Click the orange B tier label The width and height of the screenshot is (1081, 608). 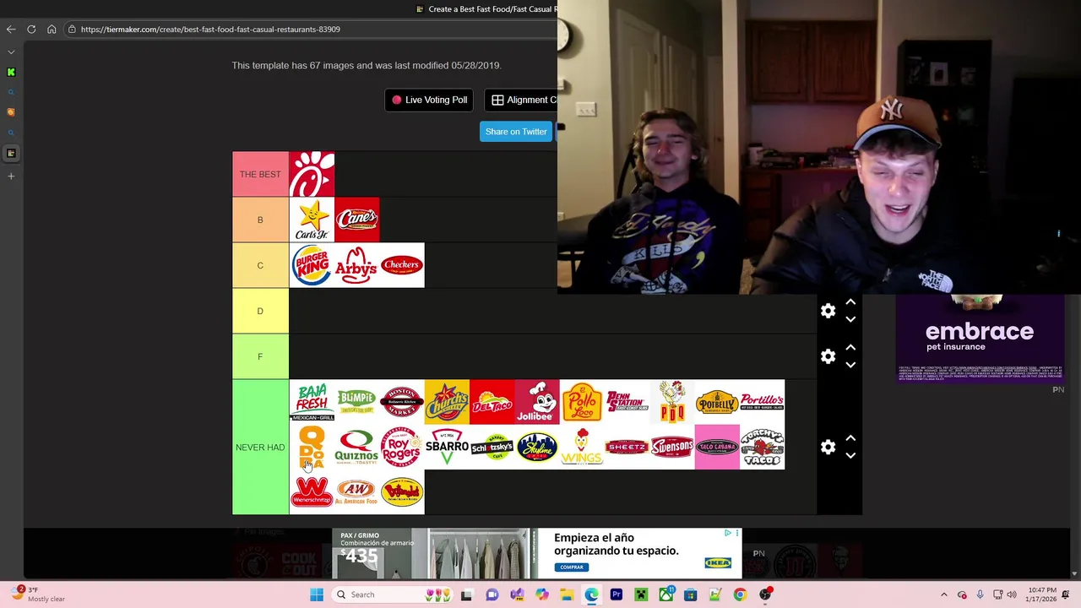(260, 220)
